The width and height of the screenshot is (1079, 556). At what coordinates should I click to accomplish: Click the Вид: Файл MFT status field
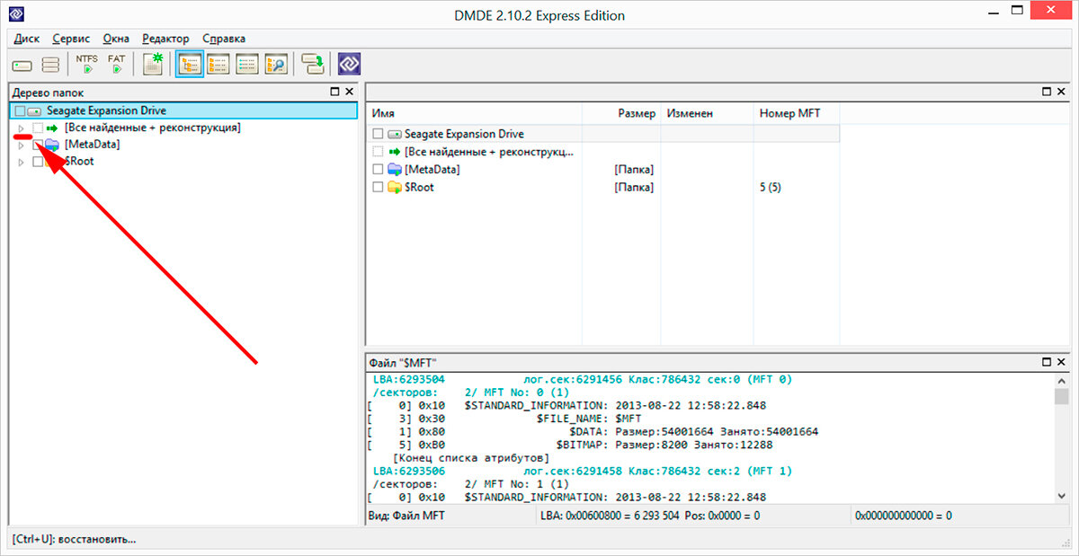point(450,516)
